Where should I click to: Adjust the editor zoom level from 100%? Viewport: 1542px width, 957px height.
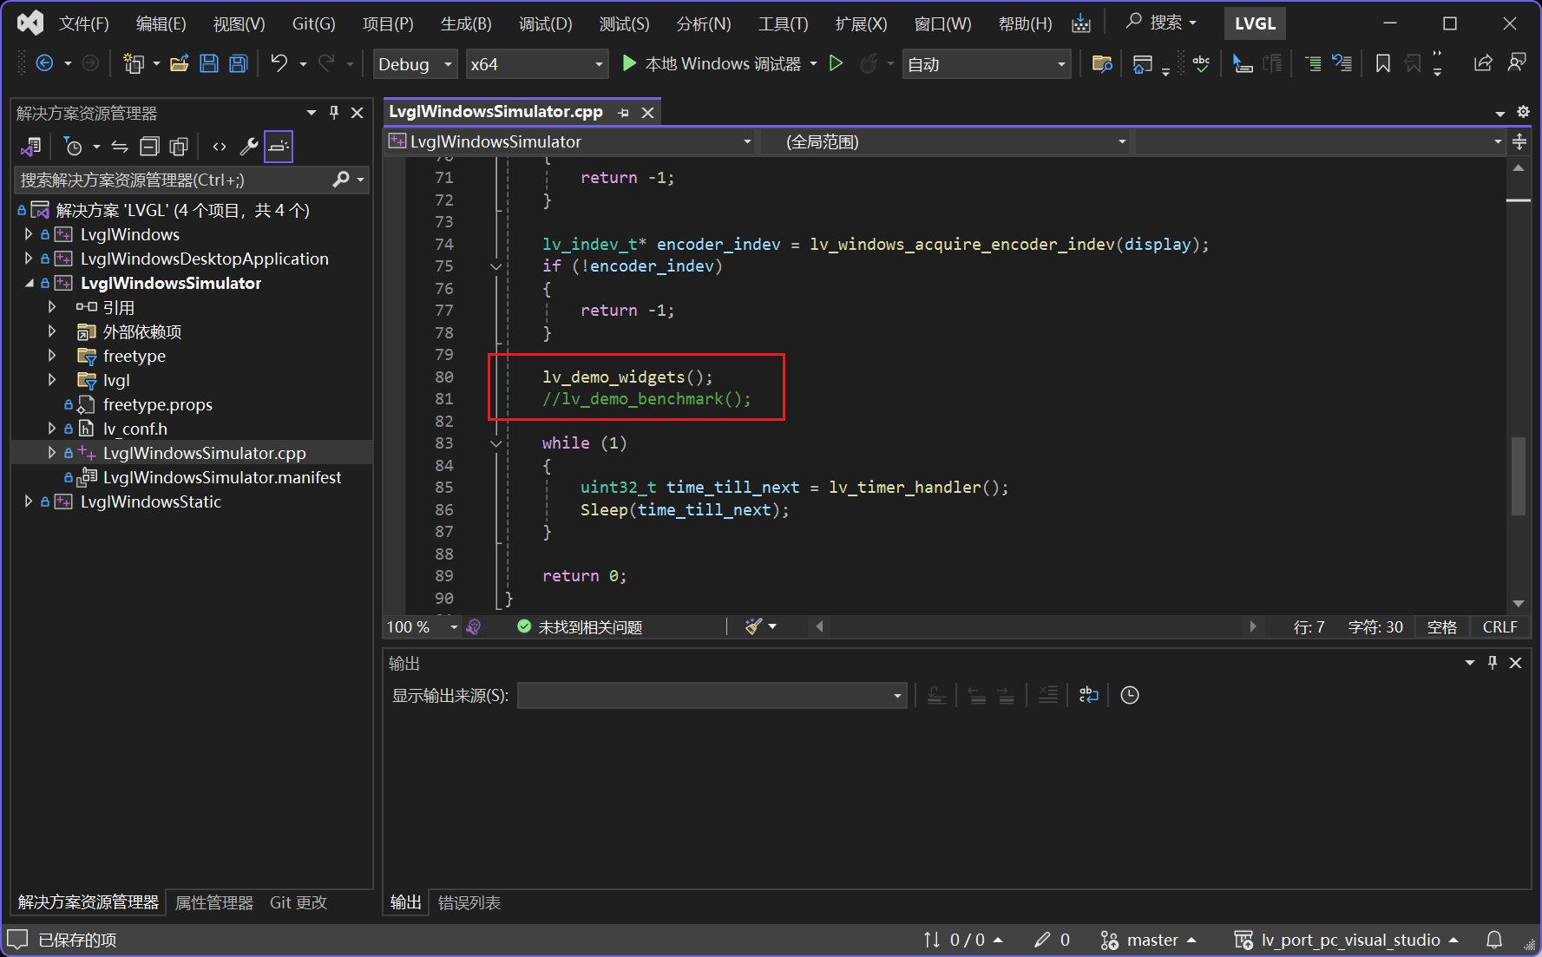(x=421, y=626)
